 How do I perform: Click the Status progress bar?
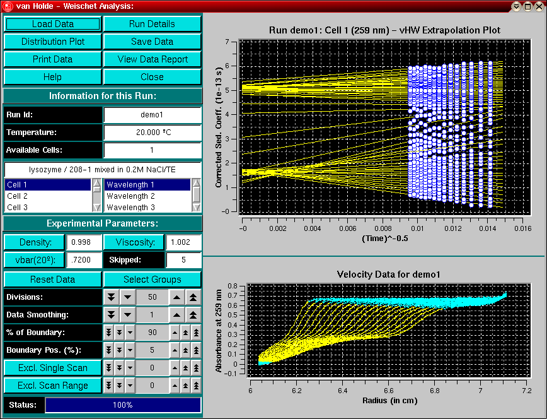pyautogui.click(x=123, y=405)
